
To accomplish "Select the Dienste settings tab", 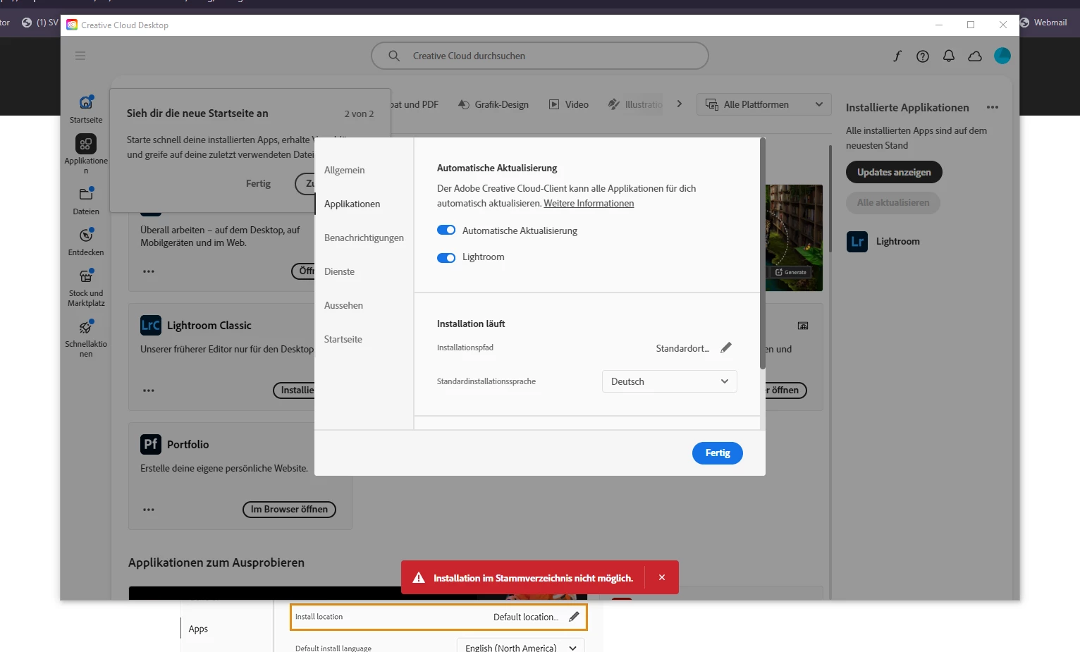I will 339,271.
